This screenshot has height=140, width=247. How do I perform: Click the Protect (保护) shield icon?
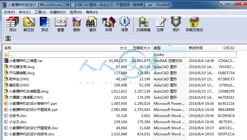[176, 22]
